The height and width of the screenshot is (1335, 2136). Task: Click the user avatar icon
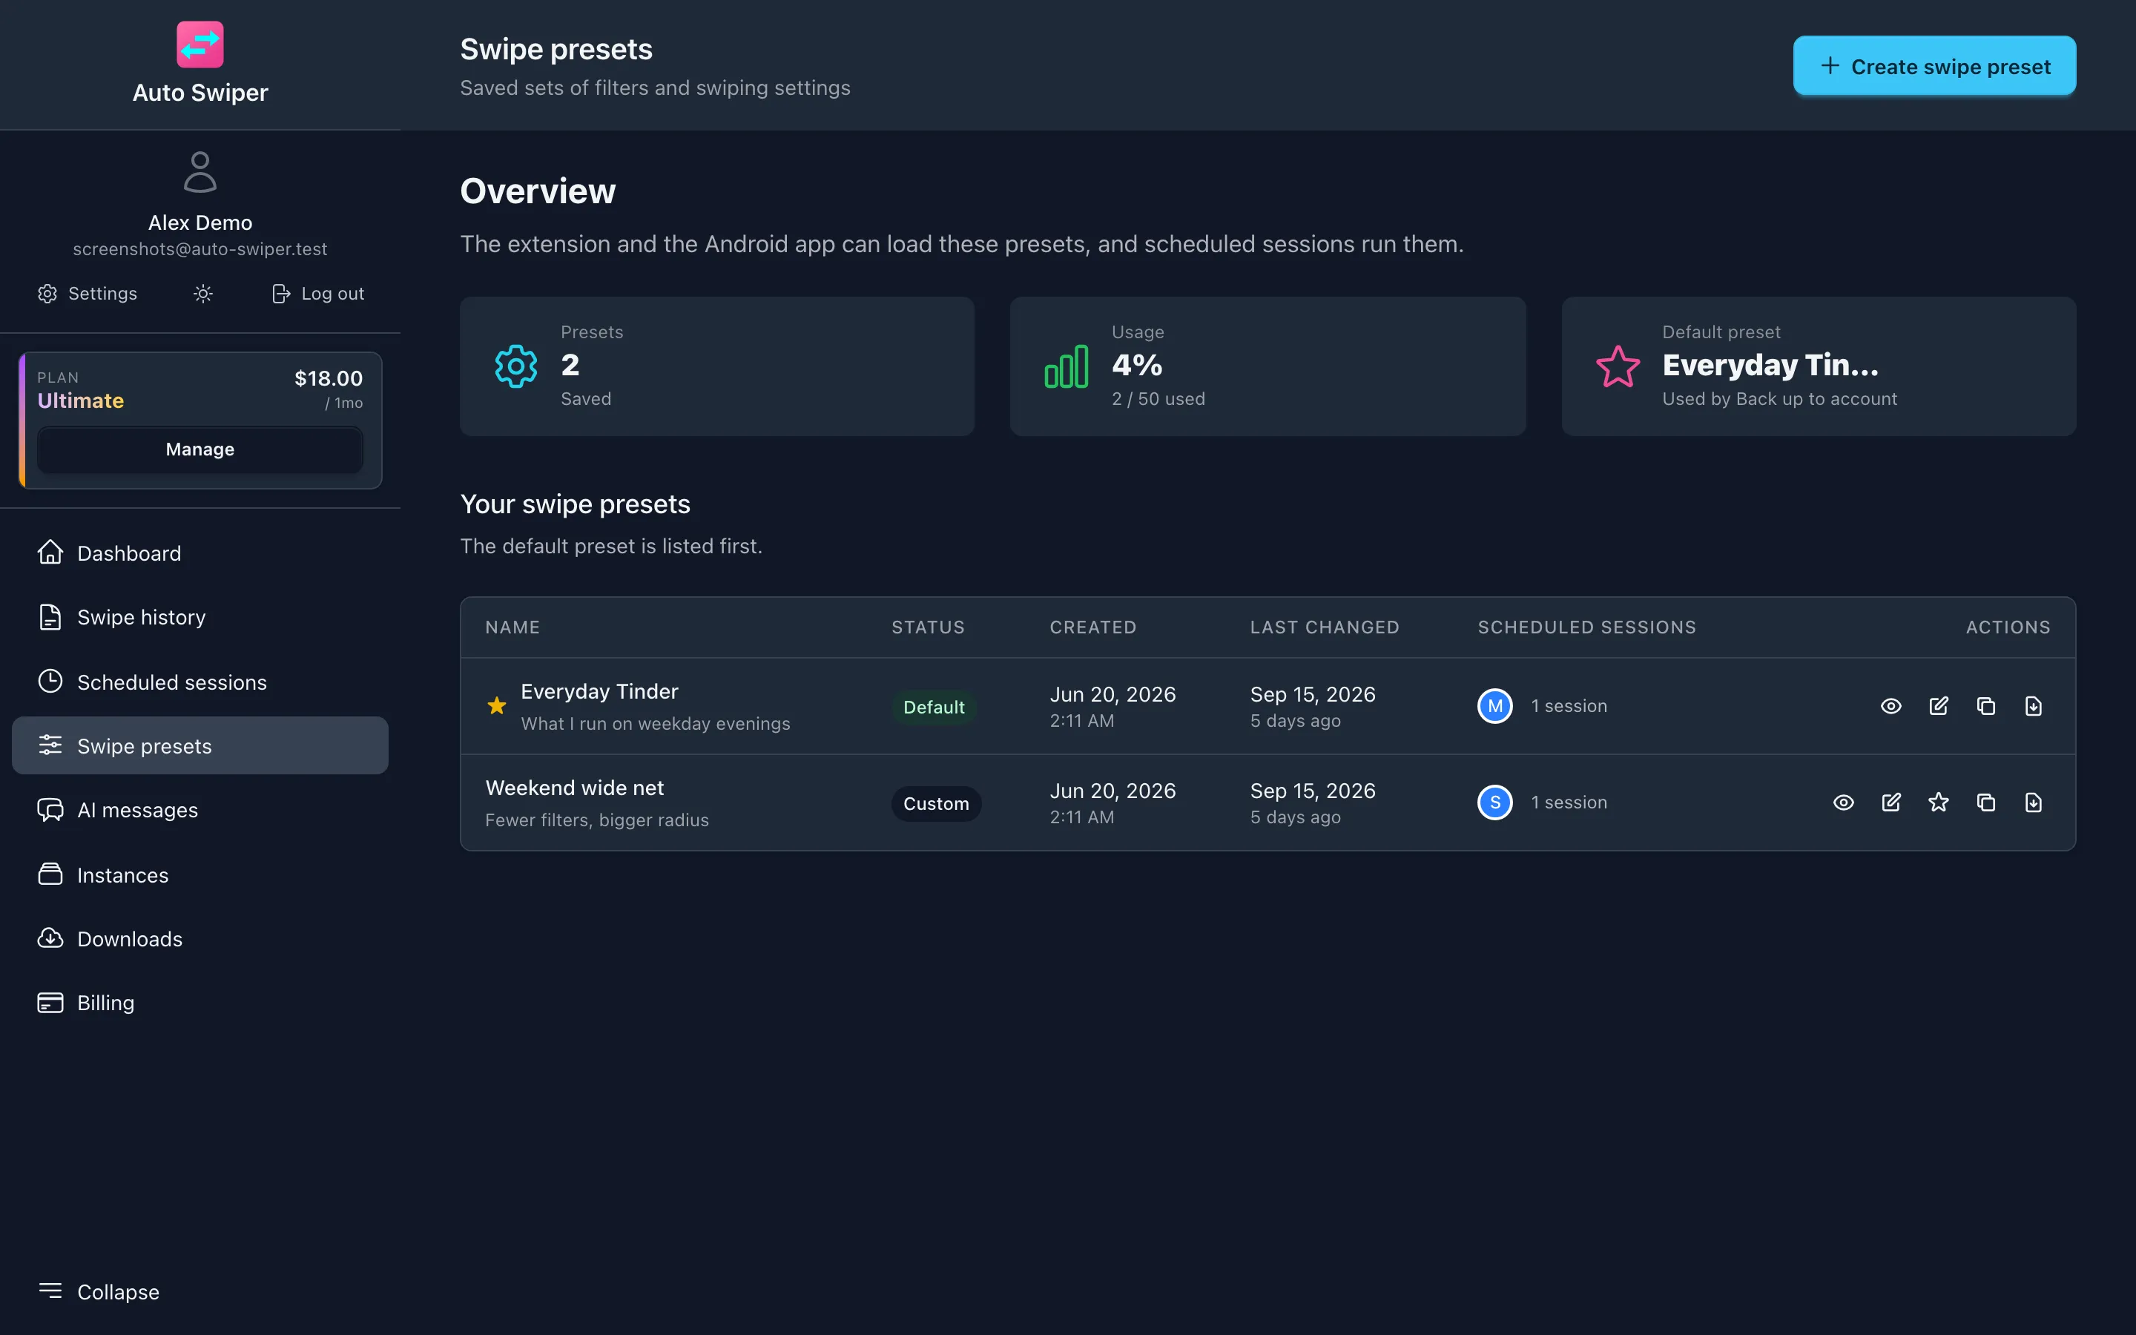(200, 172)
